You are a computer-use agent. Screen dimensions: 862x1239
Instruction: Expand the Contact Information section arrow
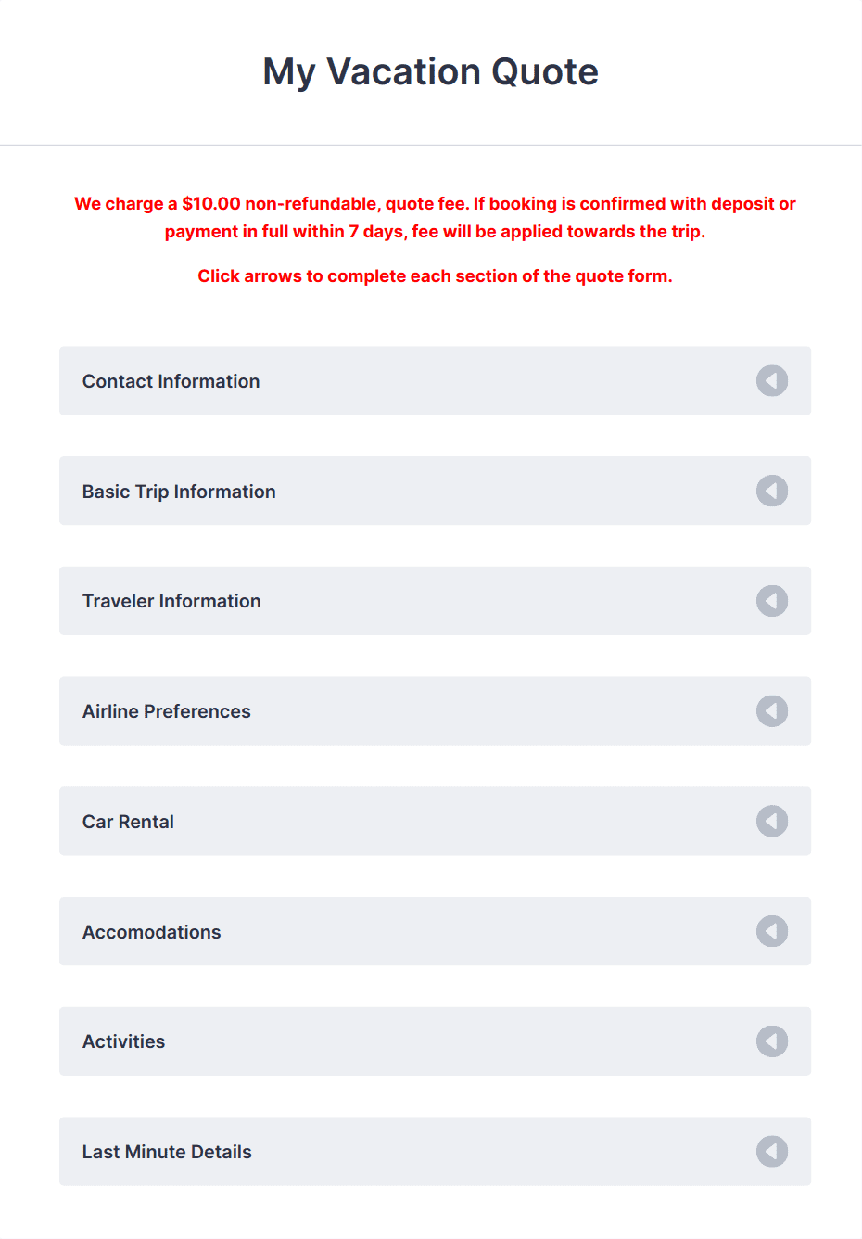coord(772,380)
